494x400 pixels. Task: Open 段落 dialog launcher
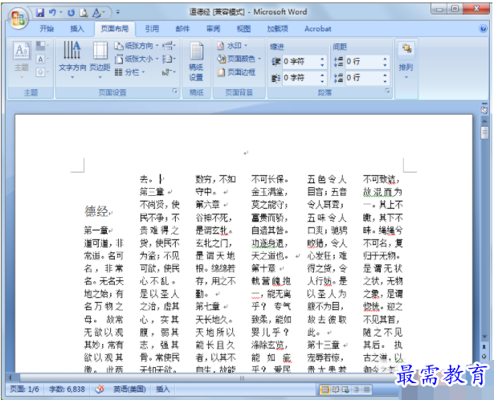387,92
